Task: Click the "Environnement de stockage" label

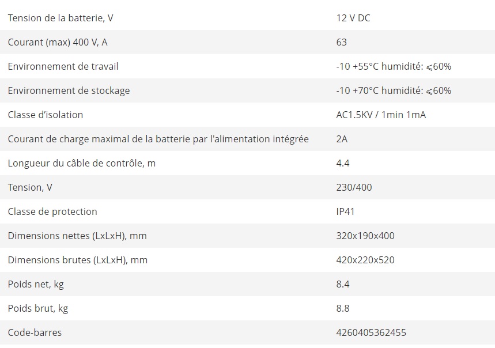Action: click(69, 90)
